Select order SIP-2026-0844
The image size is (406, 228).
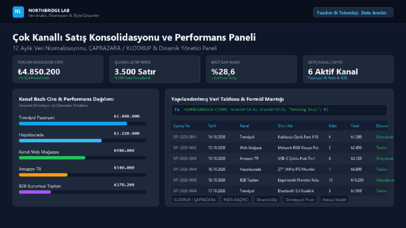185,169
